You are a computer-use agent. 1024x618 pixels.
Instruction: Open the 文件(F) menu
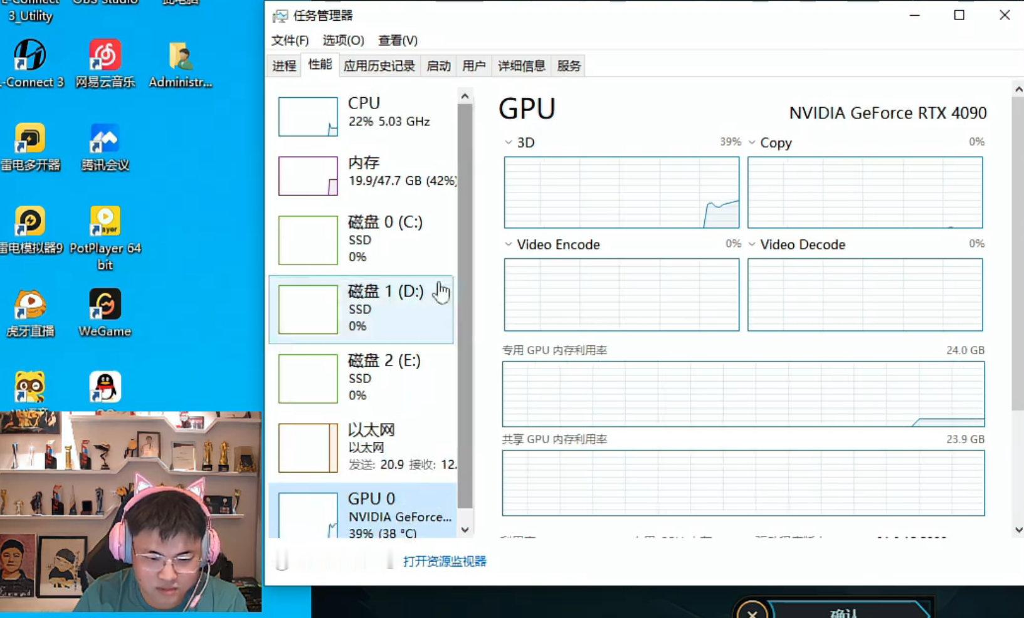(290, 40)
